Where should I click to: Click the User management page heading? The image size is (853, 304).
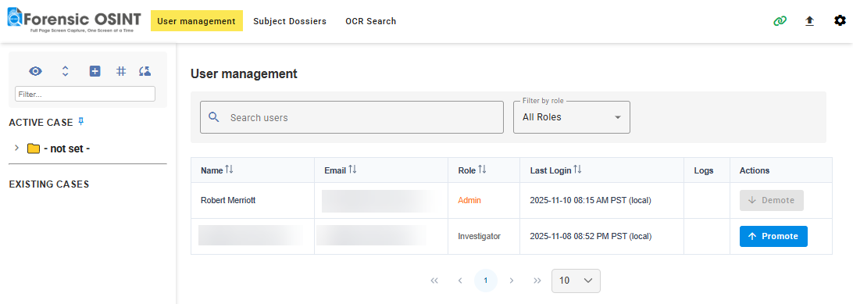click(244, 74)
